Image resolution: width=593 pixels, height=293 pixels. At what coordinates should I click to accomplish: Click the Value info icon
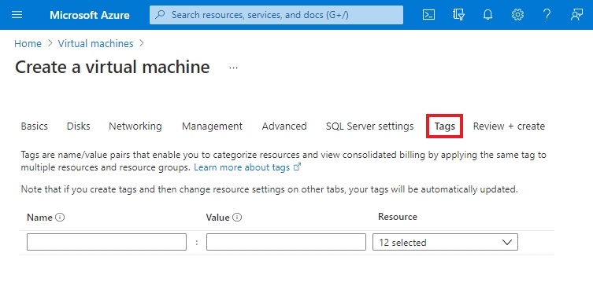click(237, 218)
